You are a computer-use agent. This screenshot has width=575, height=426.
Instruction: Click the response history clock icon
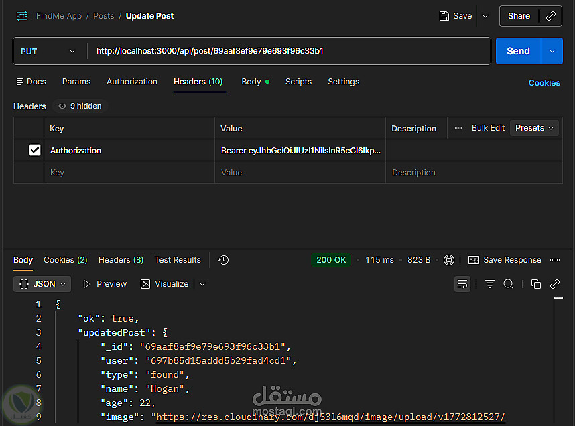point(224,260)
